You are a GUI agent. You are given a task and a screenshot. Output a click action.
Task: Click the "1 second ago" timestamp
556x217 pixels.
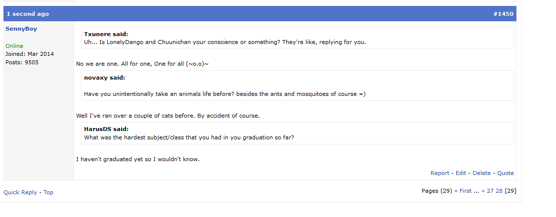28,14
